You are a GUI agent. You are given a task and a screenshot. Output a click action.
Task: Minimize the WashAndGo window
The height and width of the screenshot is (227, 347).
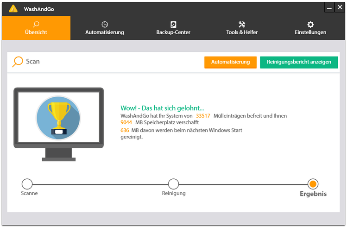(329, 8)
